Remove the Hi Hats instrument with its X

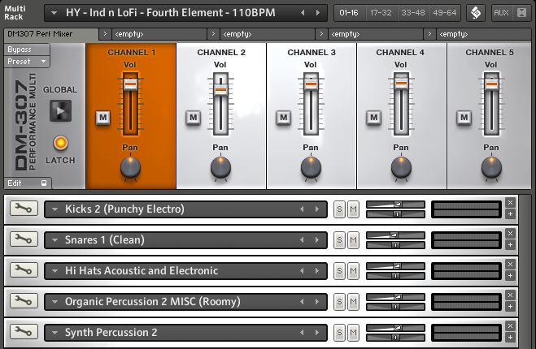510,265
